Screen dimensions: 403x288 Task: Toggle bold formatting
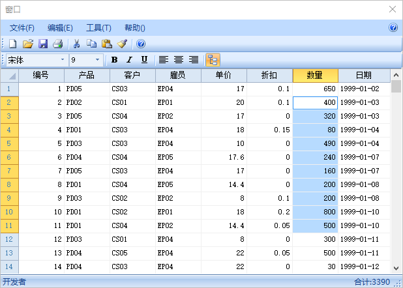pos(114,60)
